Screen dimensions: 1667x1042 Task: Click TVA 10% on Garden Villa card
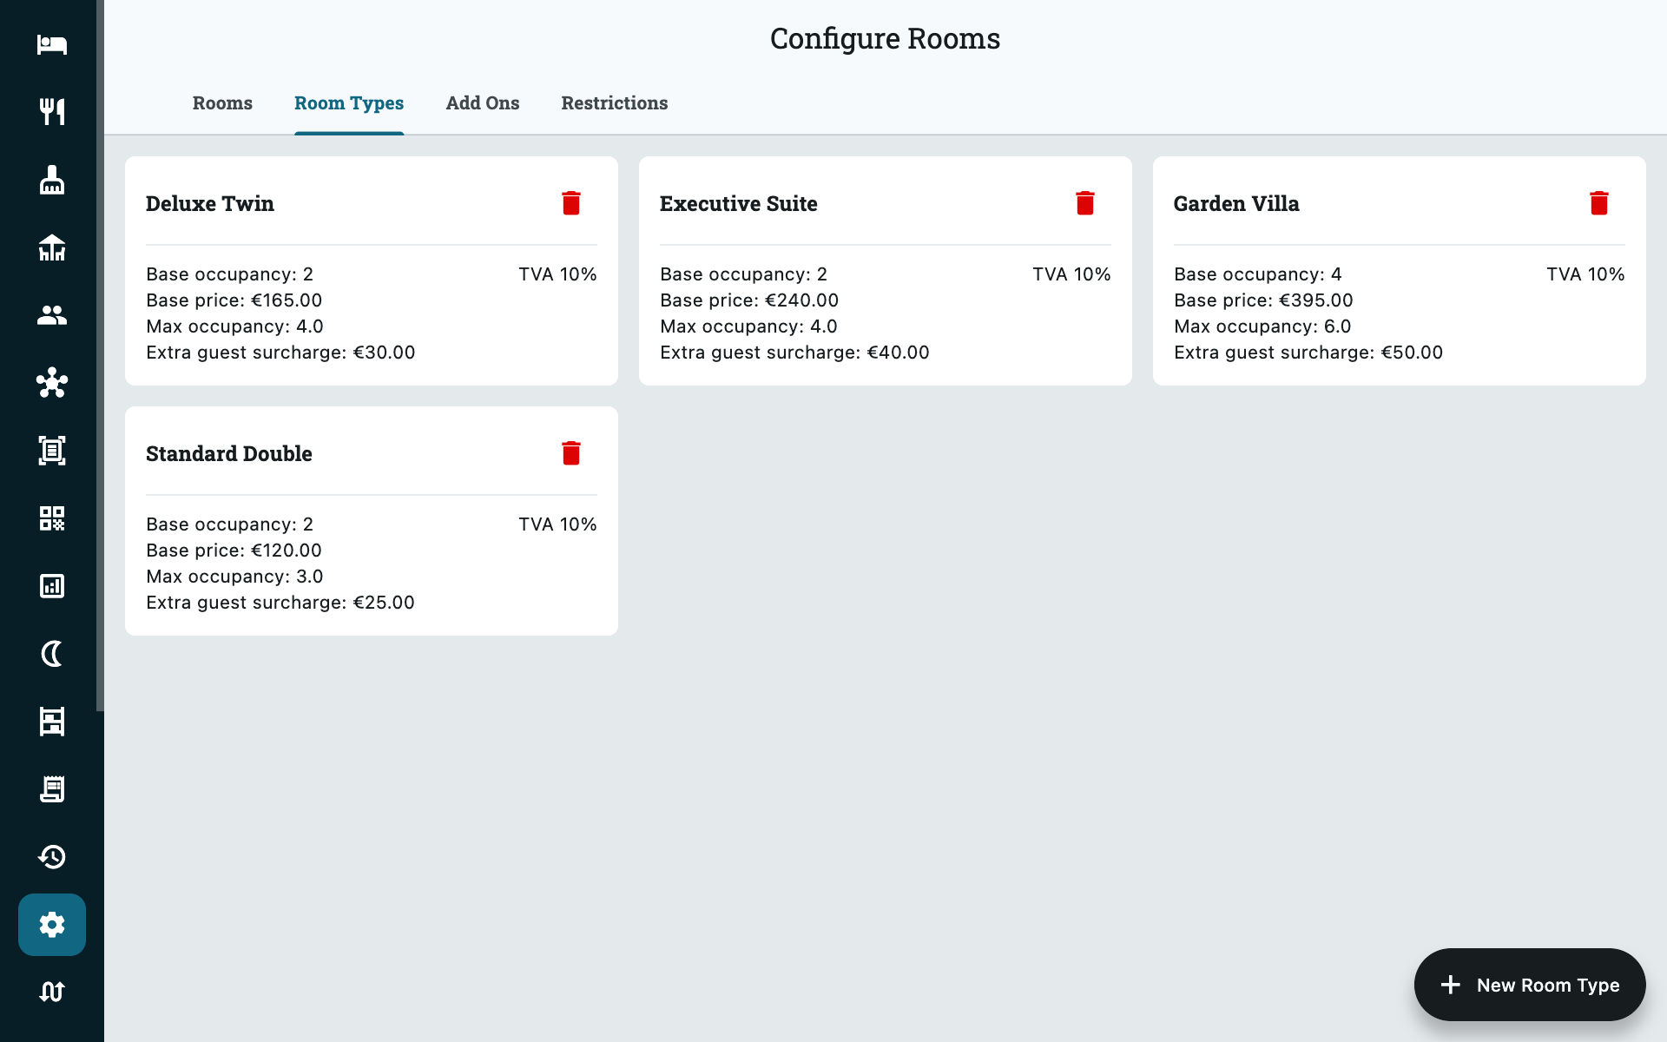tap(1585, 274)
